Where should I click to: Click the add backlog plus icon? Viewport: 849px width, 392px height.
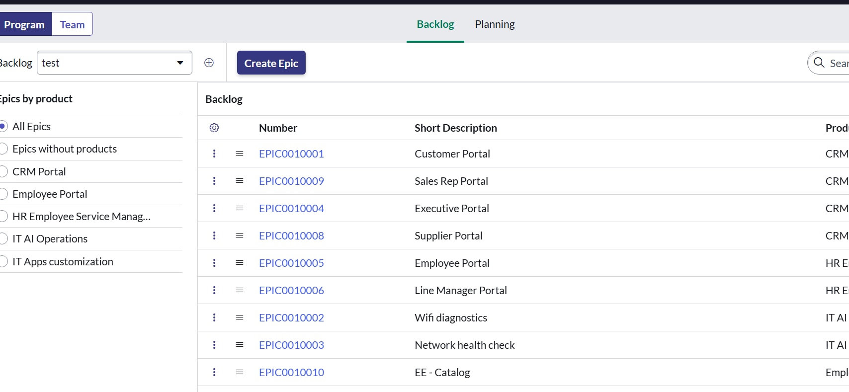pyautogui.click(x=209, y=63)
